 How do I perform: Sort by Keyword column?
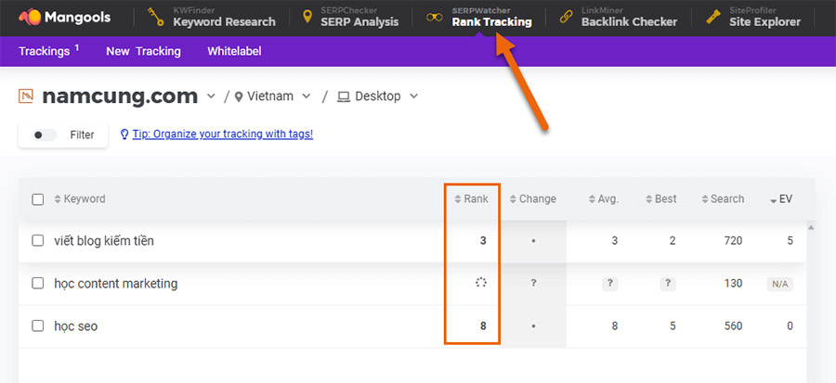80,199
